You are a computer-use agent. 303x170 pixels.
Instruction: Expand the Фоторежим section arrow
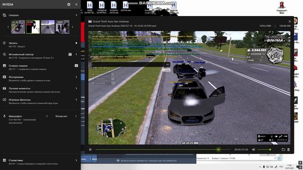(76, 77)
